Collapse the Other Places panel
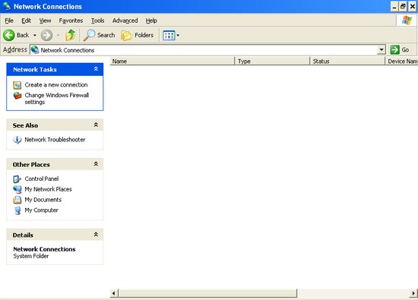The image size is (418, 300). click(x=96, y=164)
